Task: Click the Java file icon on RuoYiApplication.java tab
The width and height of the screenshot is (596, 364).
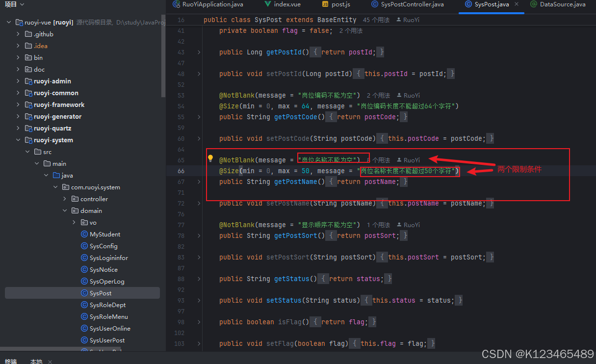Action: pyautogui.click(x=177, y=4)
